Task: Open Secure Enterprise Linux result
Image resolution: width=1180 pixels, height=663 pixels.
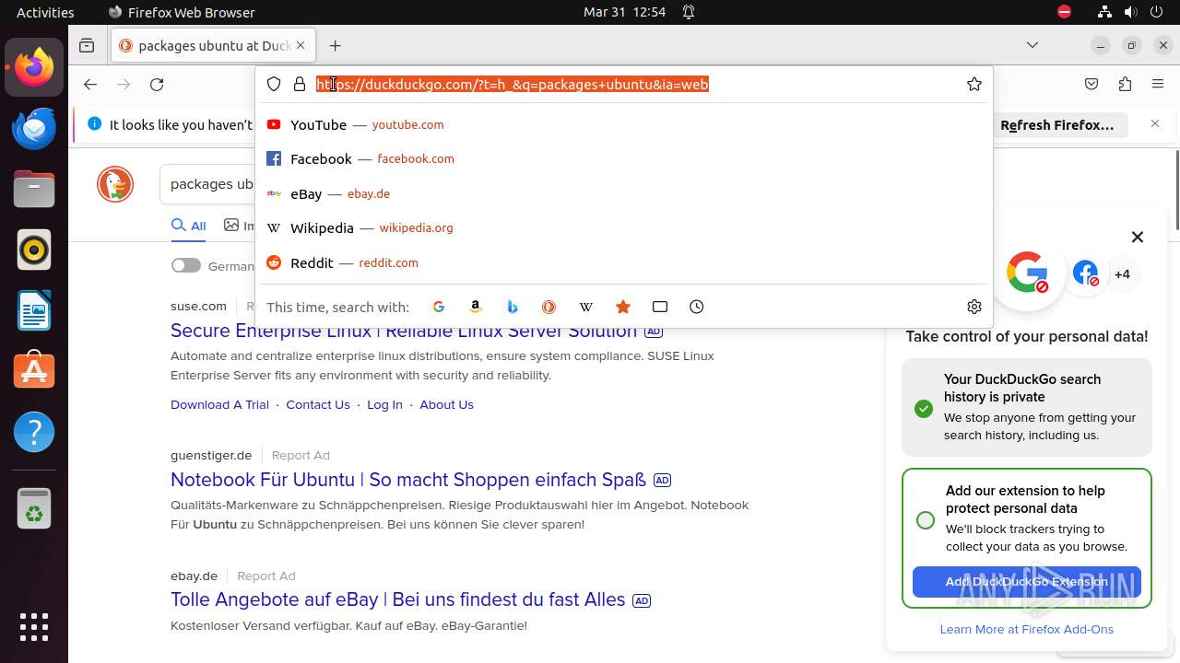Action: tap(404, 331)
